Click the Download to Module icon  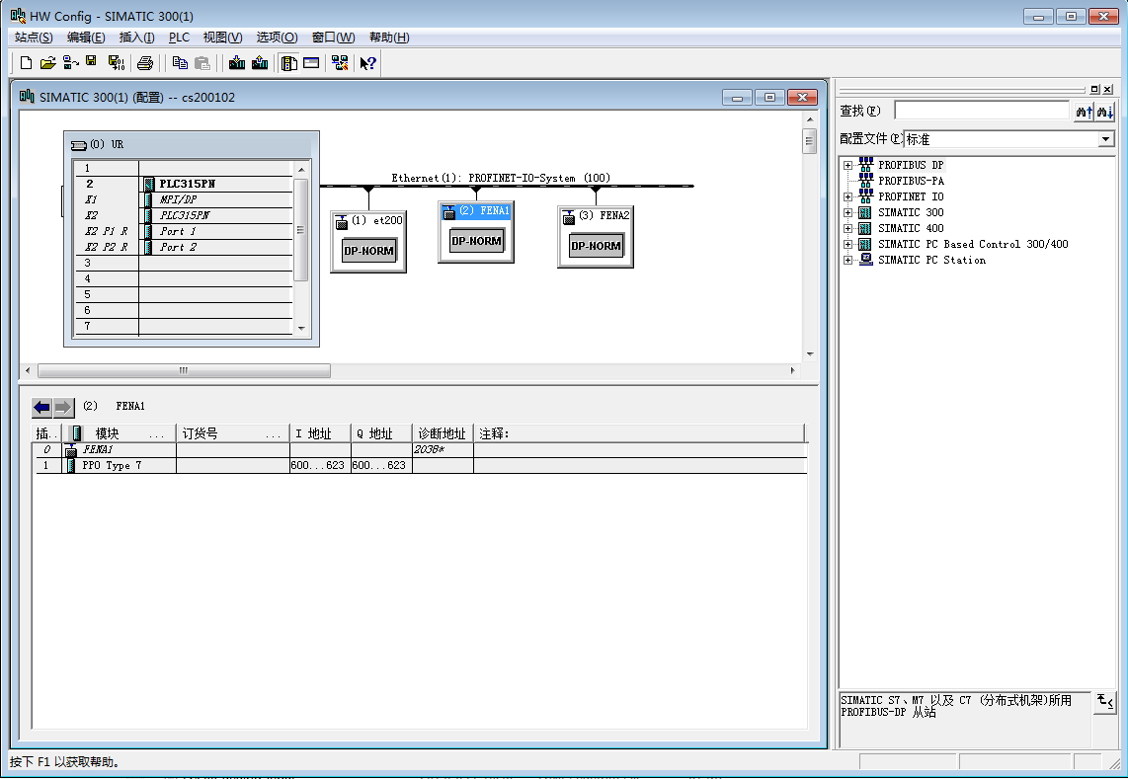(237, 63)
